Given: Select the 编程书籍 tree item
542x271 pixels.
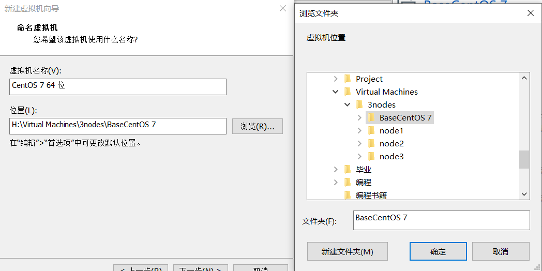Looking at the screenshot, I should [x=371, y=195].
